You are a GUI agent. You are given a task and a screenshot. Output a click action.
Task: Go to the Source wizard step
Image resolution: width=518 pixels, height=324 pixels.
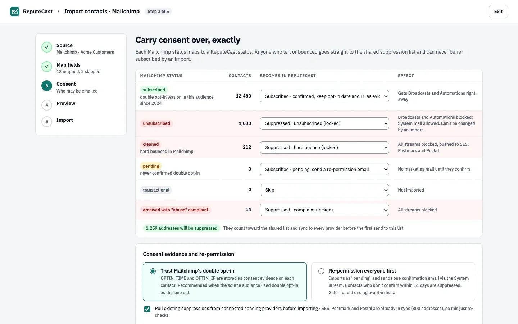click(81, 48)
